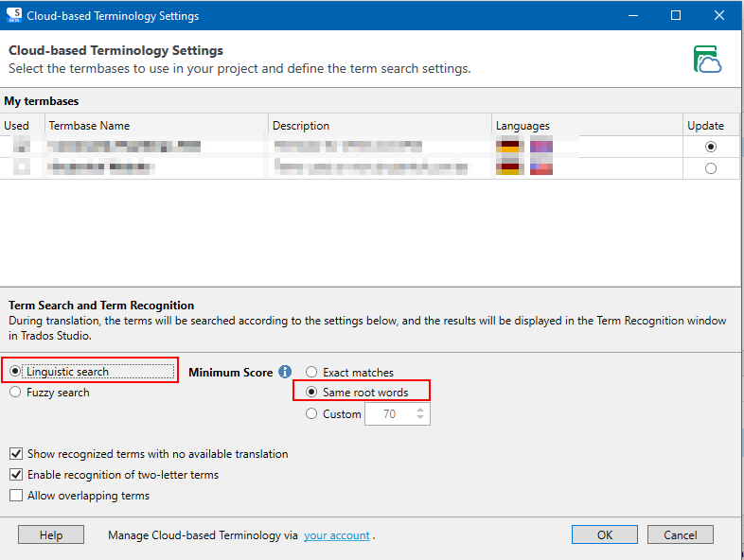
Task: Click the second termbase's description cell
Action: tap(381, 167)
